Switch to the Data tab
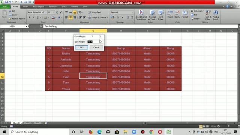This screenshot has width=240, height=135. pyautogui.click(x=64, y=7)
